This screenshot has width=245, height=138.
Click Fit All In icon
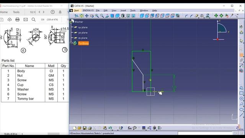82,16
